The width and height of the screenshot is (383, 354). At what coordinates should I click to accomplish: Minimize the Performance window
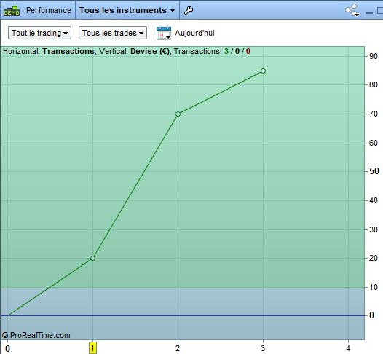click(369, 12)
